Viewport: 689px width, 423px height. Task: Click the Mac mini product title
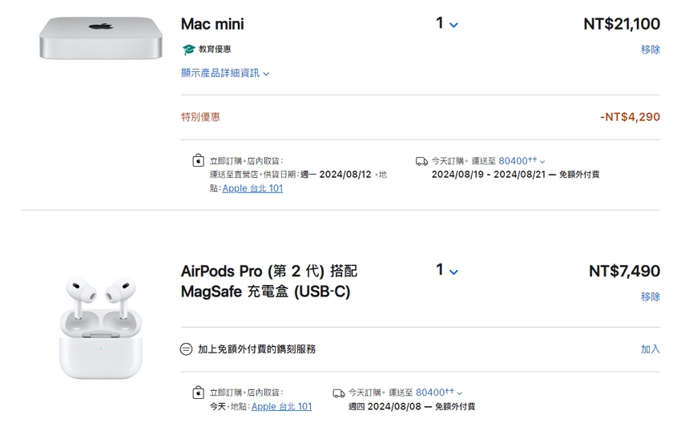click(x=212, y=24)
